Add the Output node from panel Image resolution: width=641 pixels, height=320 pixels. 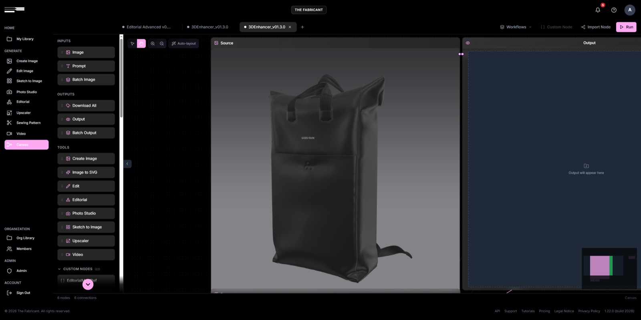(86, 119)
